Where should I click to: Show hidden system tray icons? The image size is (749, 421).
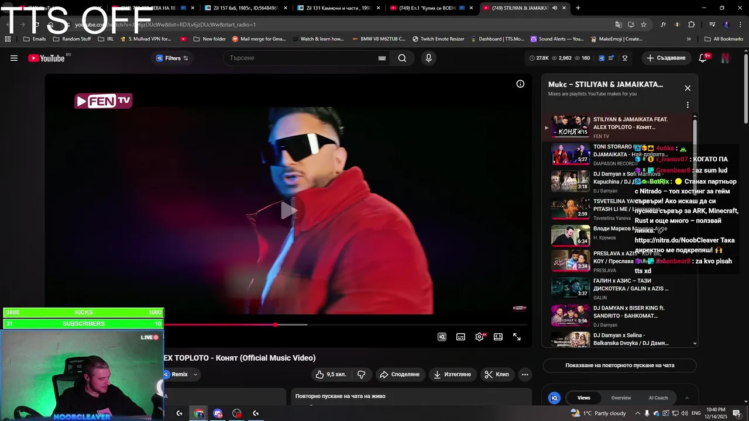tap(638, 413)
